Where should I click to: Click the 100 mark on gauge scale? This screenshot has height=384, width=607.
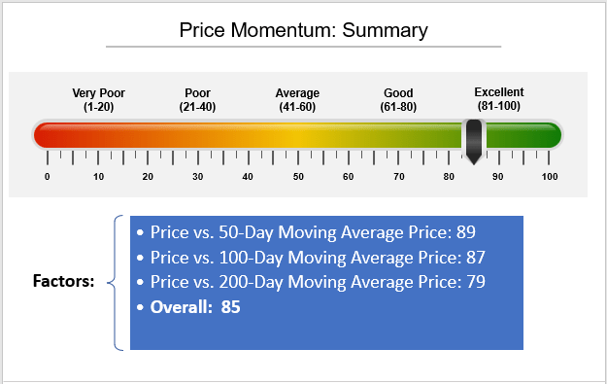coord(550,177)
